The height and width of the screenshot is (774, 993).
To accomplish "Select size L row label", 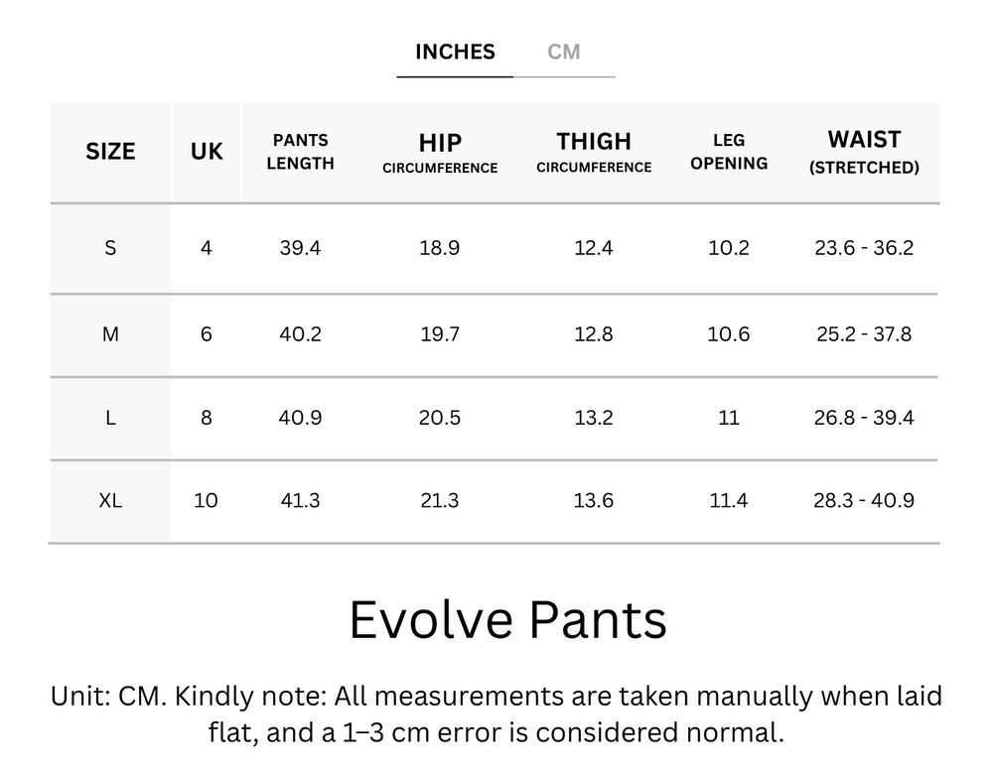I will click(x=109, y=418).
